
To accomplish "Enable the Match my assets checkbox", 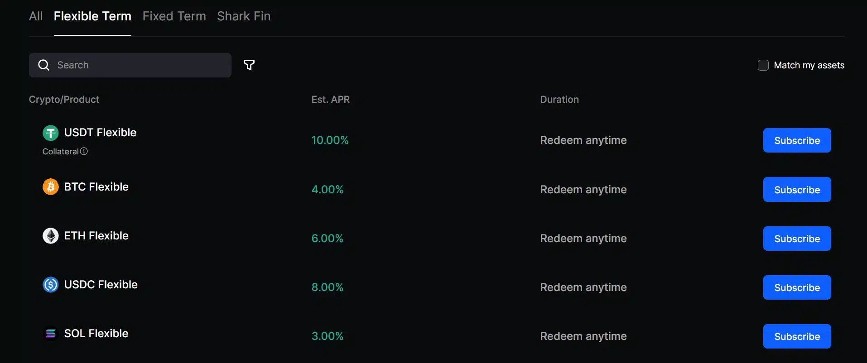I will [763, 65].
